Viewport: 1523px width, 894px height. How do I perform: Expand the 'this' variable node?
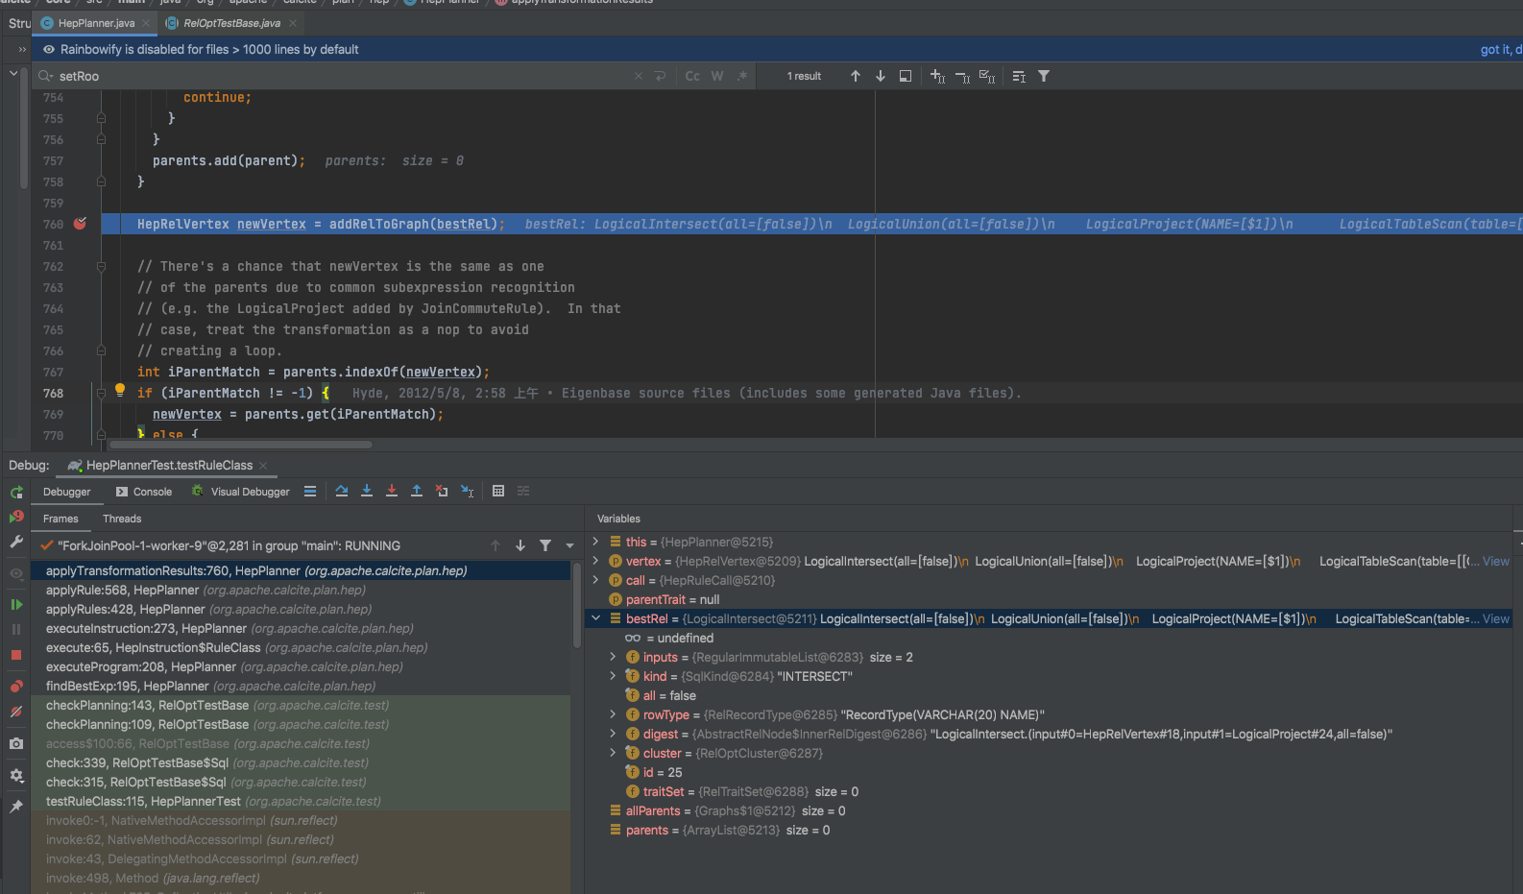[x=596, y=542]
